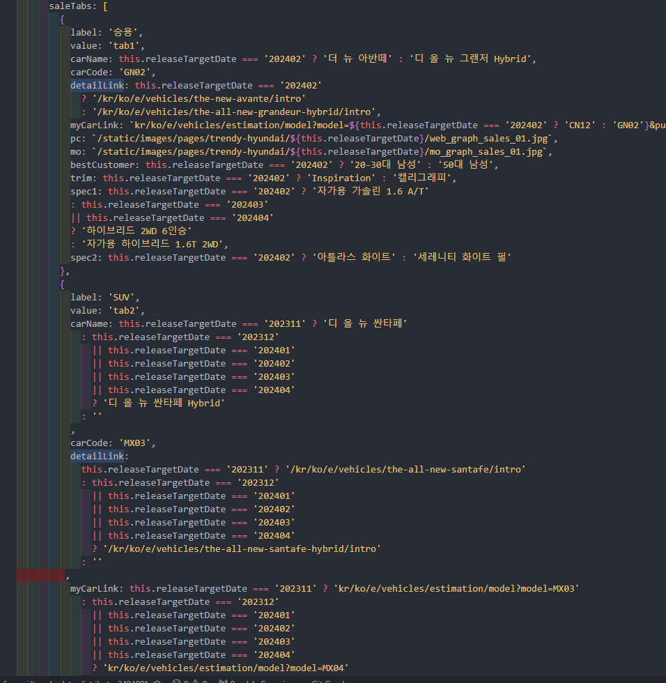This screenshot has height=683, width=666.
Task: Click the string '자가용 하이브리드 1.6T 2WD'
Action: pyautogui.click(x=153, y=245)
